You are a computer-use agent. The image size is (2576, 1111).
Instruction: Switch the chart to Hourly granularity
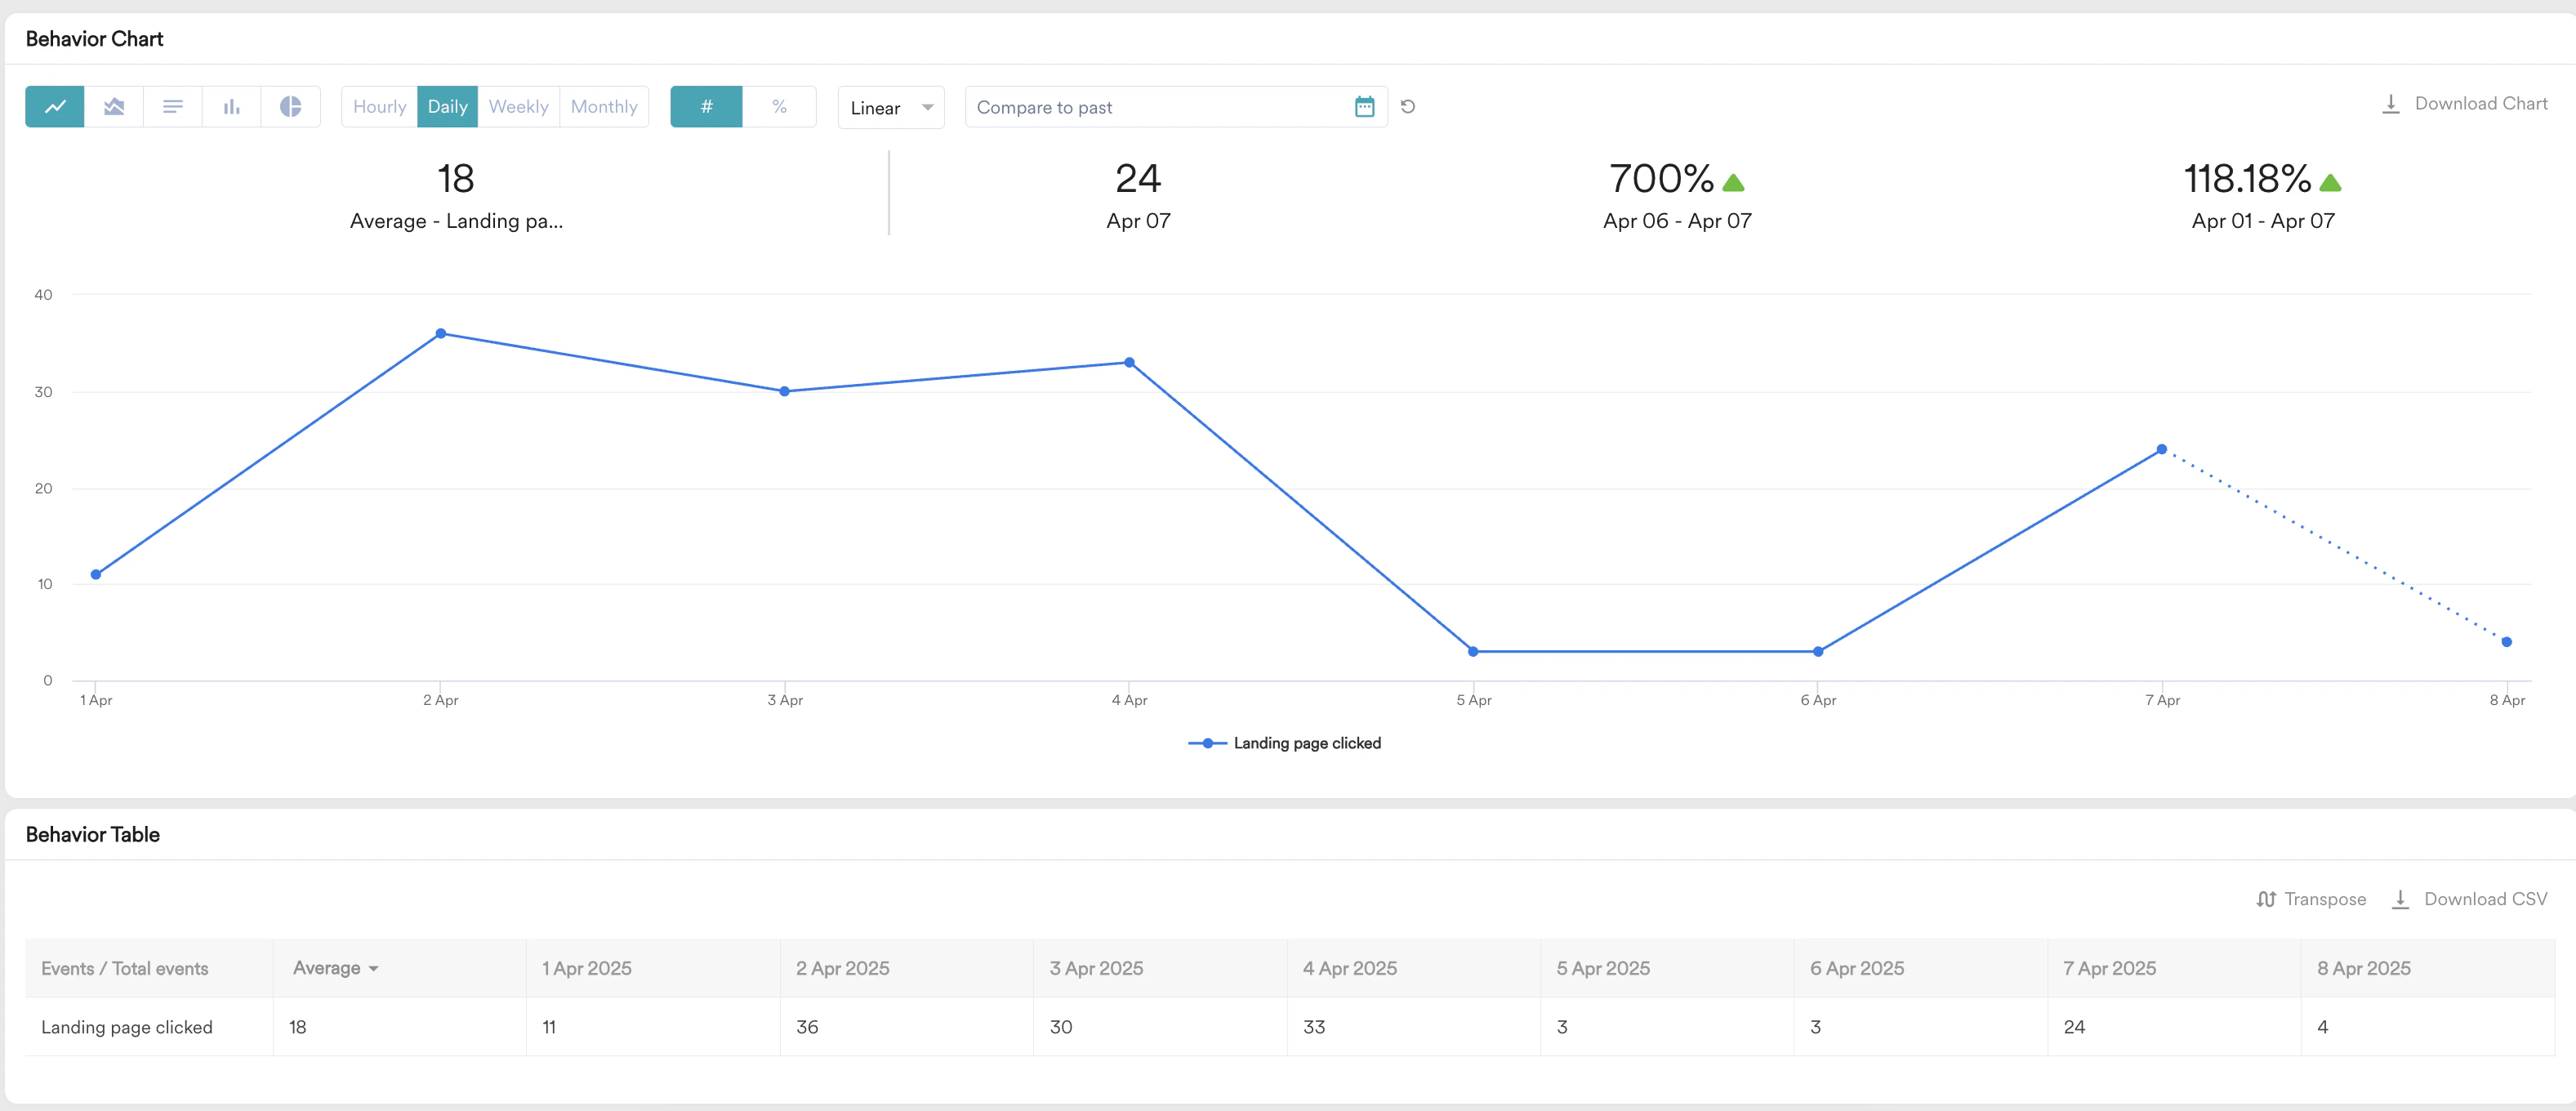click(379, 106)
